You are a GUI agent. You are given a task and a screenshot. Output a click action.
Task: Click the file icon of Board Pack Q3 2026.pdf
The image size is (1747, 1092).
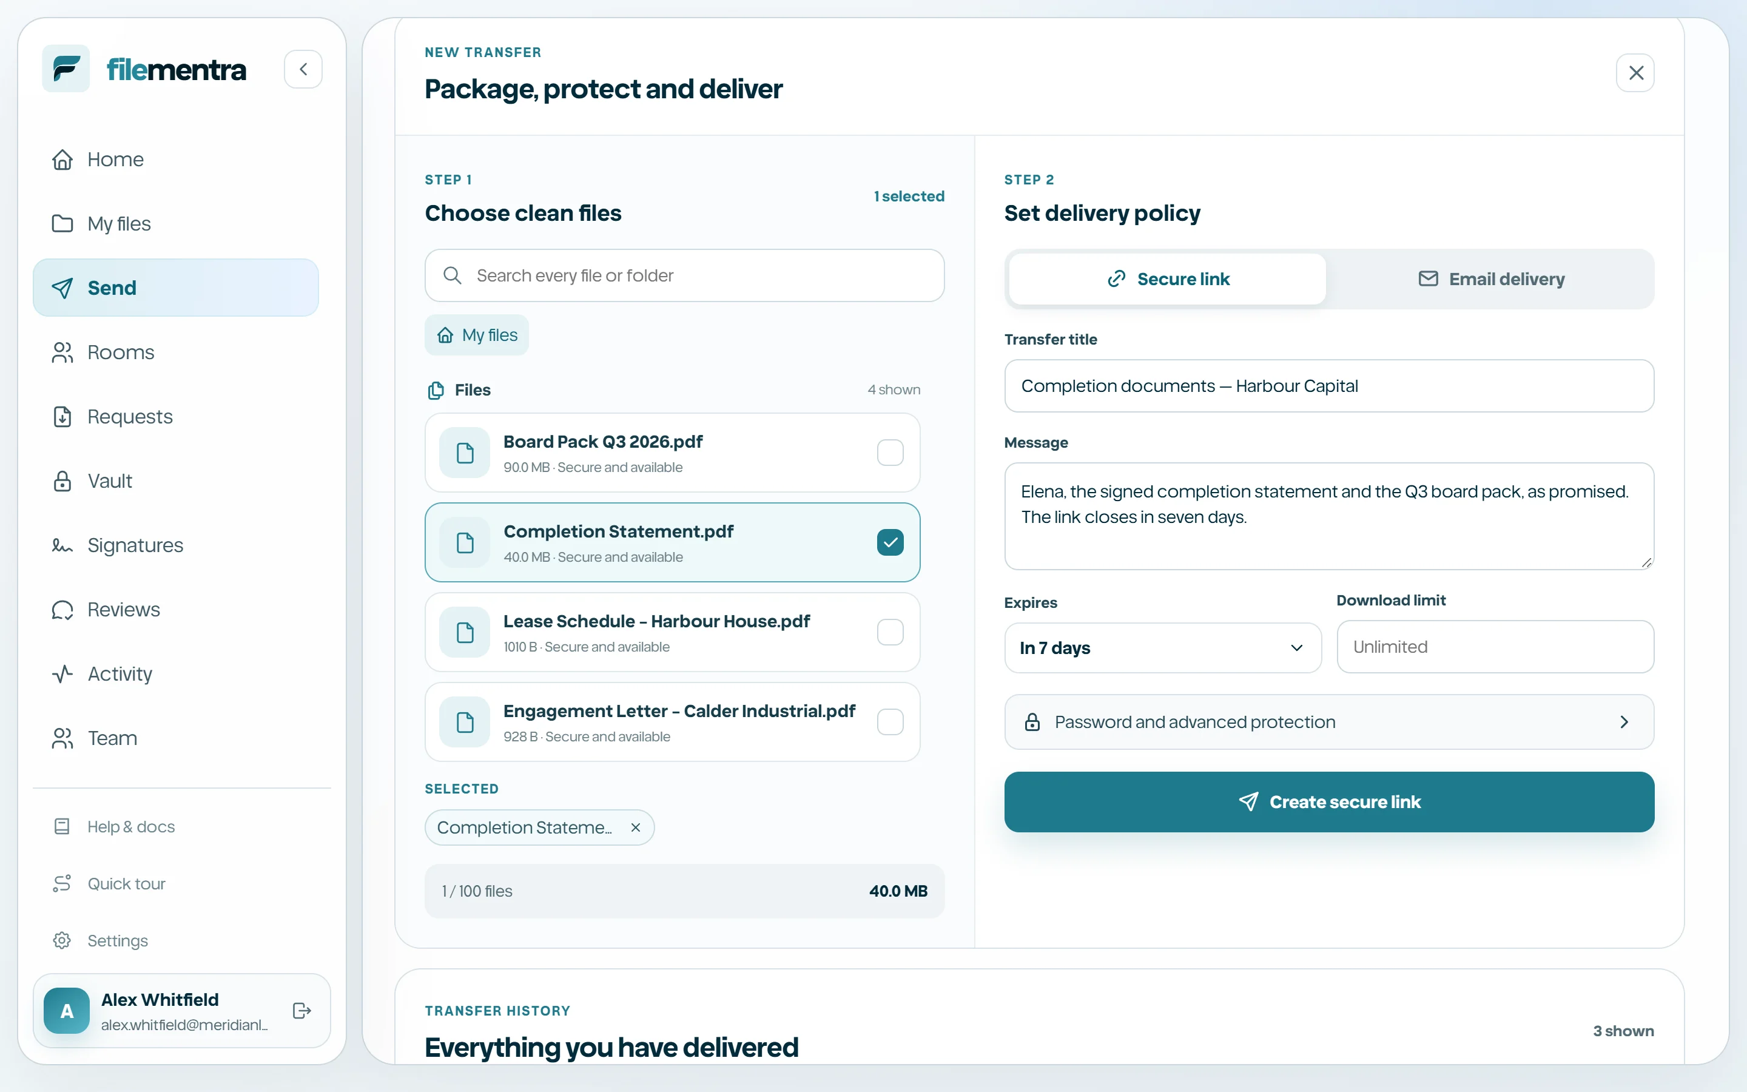(x=465, y=453)
